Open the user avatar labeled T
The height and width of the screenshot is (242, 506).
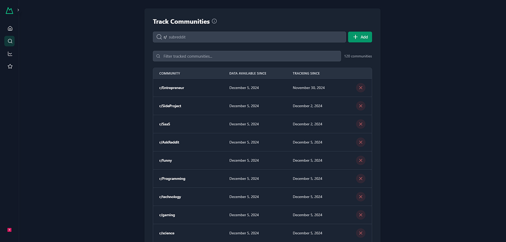click(x=9, y=230)
